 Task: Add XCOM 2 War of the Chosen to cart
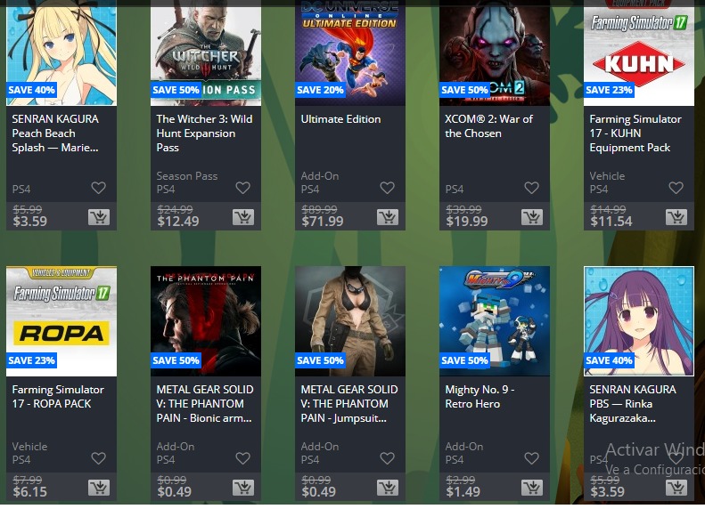coord(532,217)
